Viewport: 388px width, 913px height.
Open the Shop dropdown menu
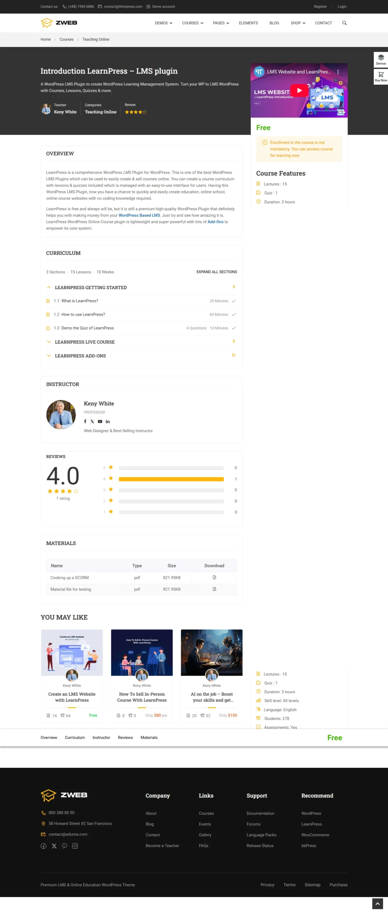click(298, 23)
